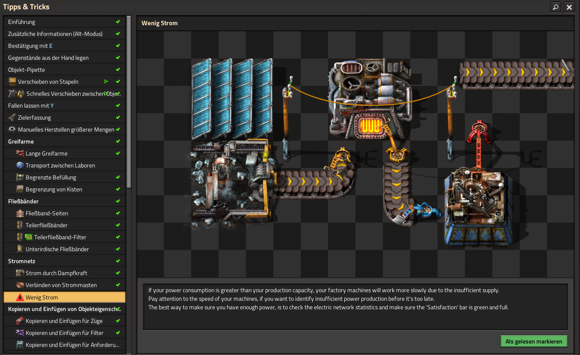Click the icon beside Schnelles Verschieben zwischen Objekten
Viewport: 580px width, 355px height.
coord(16,93)
